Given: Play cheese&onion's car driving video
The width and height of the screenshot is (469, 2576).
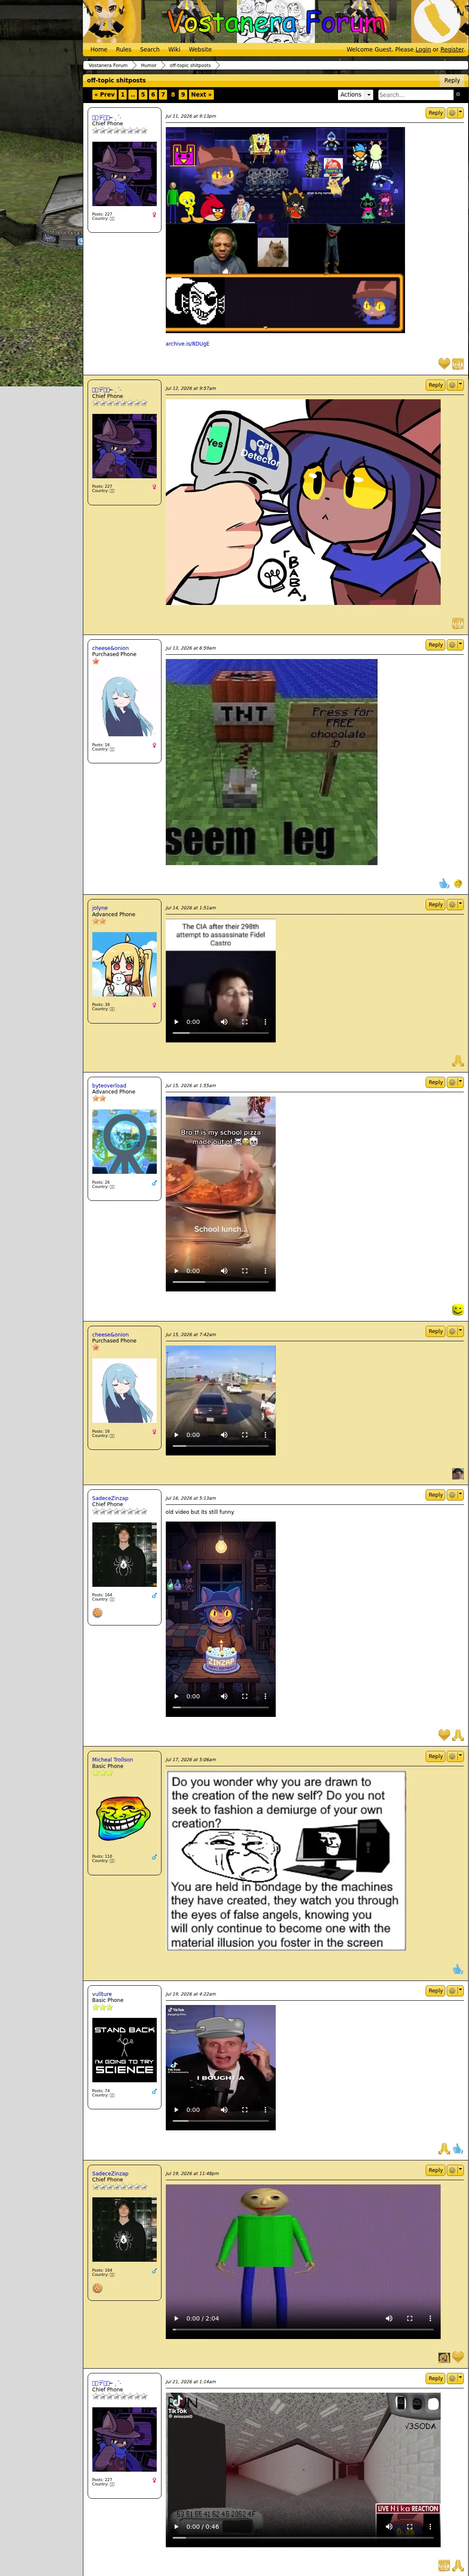Looking at the screenshot, I should click(176, 1434).
